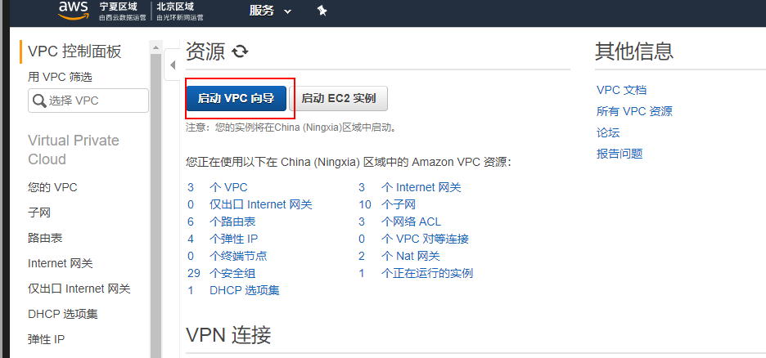Open the VPC 文档 link
Screen dimensions: 766x358
(621, 90)
